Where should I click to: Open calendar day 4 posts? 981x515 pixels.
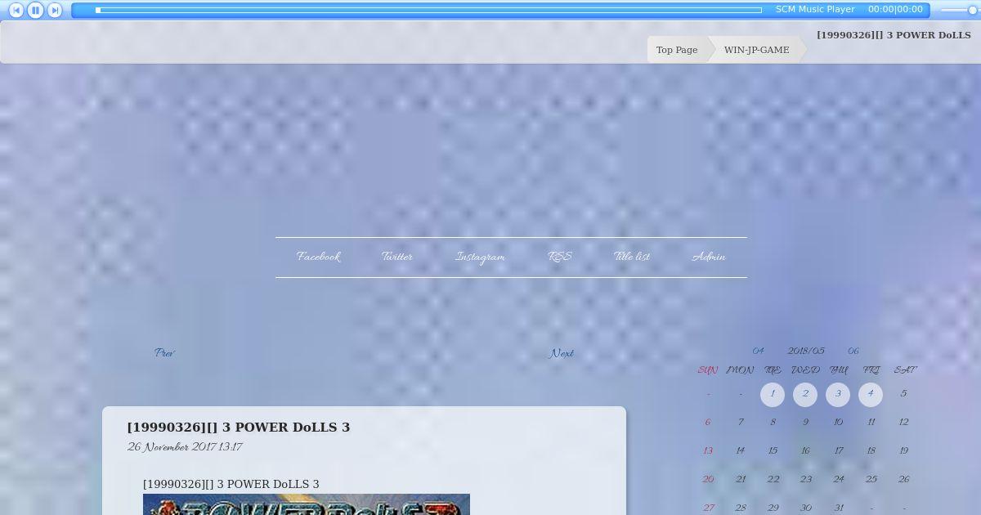871,395
